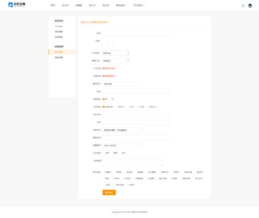Click the name input field

(x=136, y=33)
